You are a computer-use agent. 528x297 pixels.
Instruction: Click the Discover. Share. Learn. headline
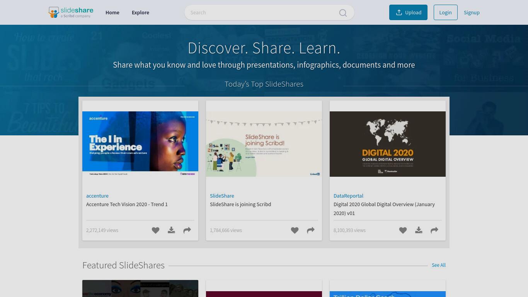[x=264, y=48]
